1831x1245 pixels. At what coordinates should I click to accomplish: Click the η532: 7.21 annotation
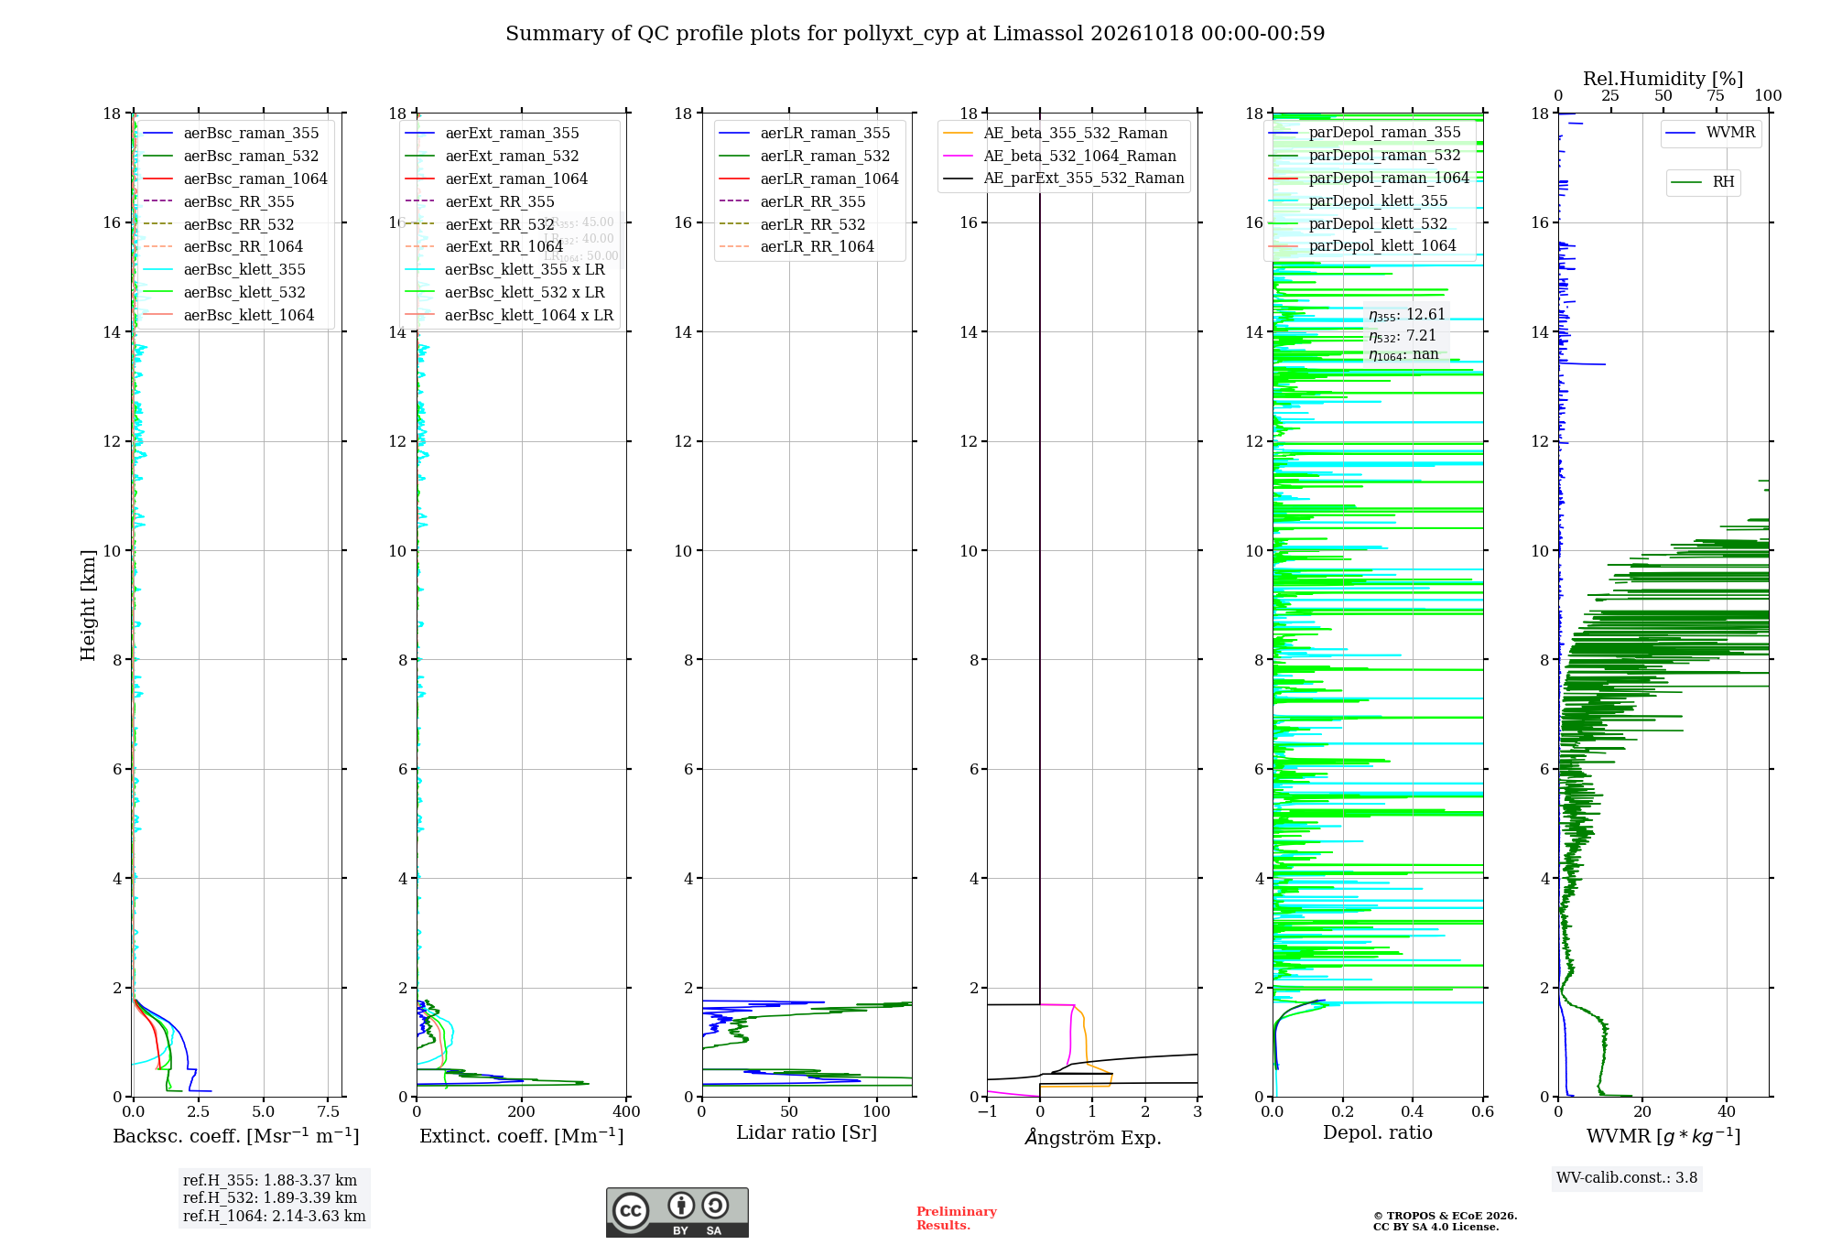[1403, 336]
